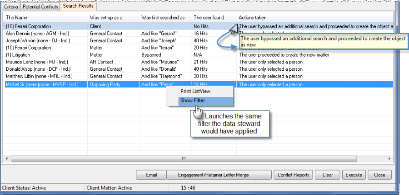
Task: Open Conflict Reports
Action: click(x=293, y=175)
